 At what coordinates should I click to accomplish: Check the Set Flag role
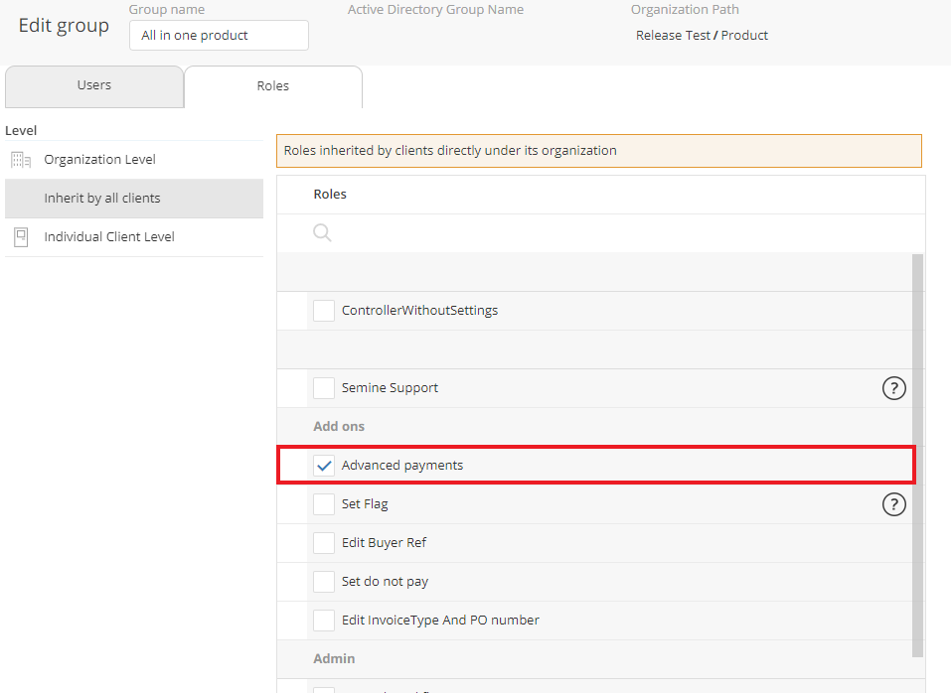(324, 504)
